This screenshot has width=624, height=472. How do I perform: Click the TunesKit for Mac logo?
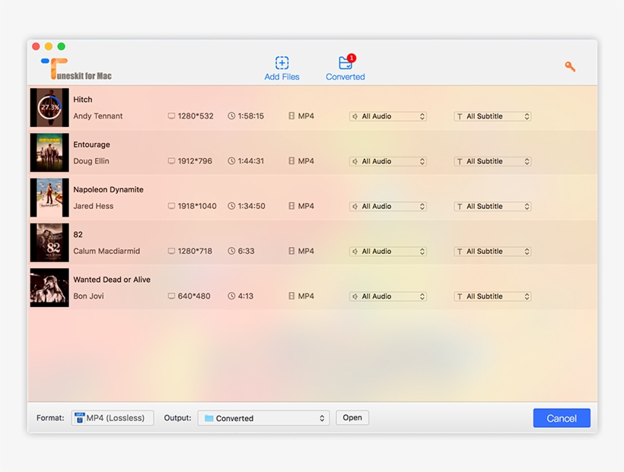tap(76, 69)
